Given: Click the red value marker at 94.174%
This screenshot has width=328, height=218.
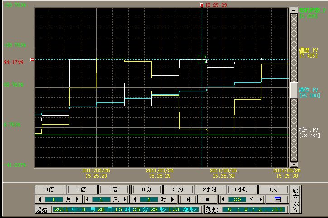Looking at the screenshot, I should [32, 60].
